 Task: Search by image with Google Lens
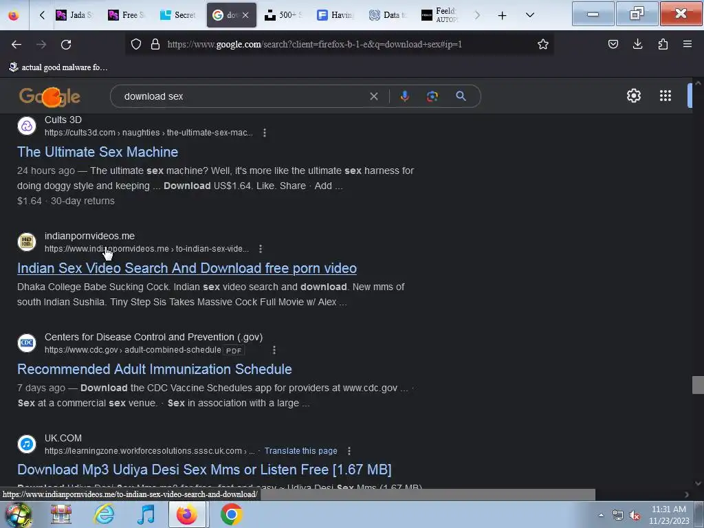coord(432,96)
